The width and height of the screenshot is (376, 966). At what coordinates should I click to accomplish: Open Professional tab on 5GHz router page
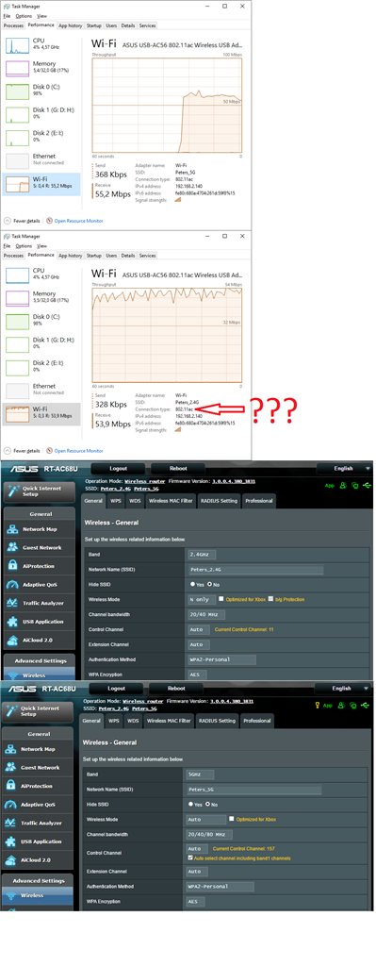click(256, 721)
